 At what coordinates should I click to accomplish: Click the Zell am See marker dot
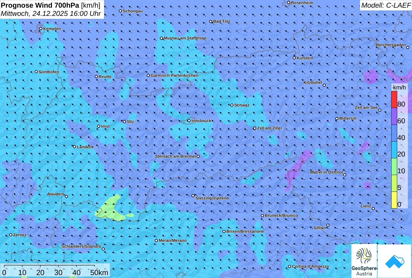(380, 110)
